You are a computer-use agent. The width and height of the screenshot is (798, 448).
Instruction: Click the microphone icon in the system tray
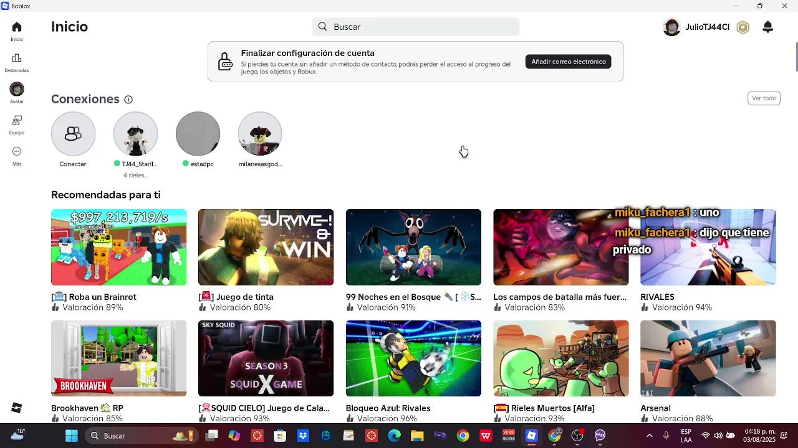click(x=666, y=436)
